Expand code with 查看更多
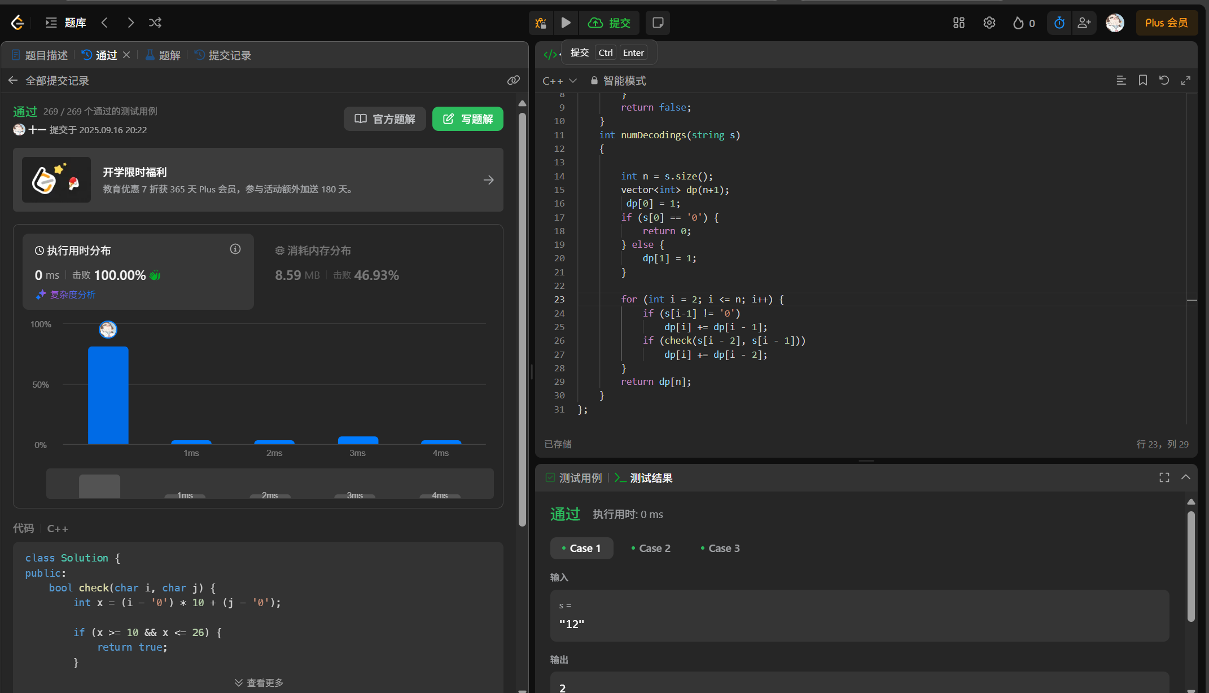 coord(259,683)
